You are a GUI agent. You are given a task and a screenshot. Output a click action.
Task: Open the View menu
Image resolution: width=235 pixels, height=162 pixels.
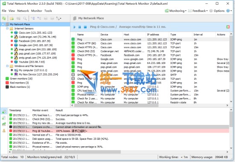12,11
